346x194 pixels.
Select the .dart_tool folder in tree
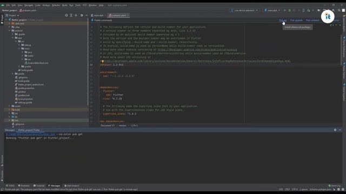pyautogui.click(x=19, y=24)
